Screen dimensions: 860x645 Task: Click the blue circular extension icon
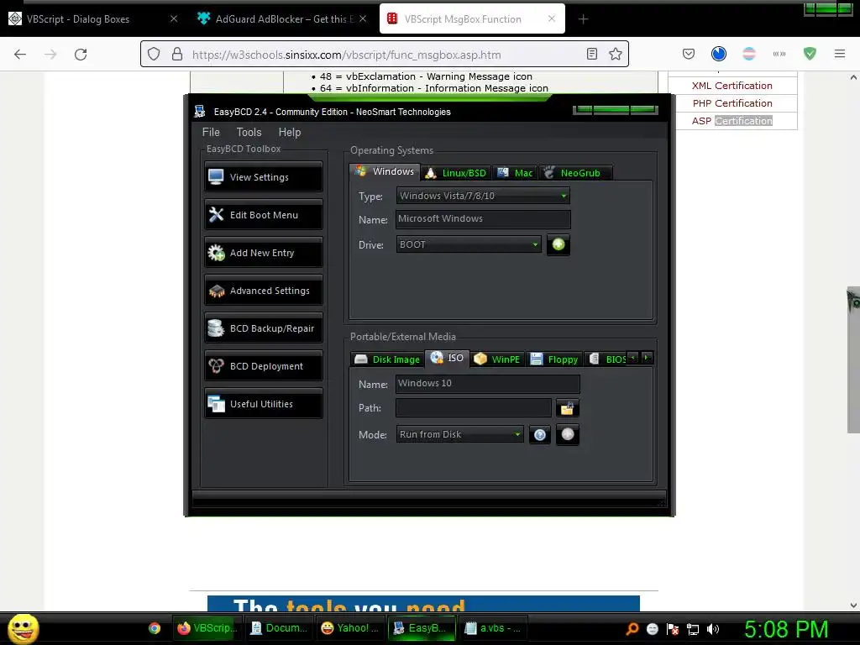719,54
